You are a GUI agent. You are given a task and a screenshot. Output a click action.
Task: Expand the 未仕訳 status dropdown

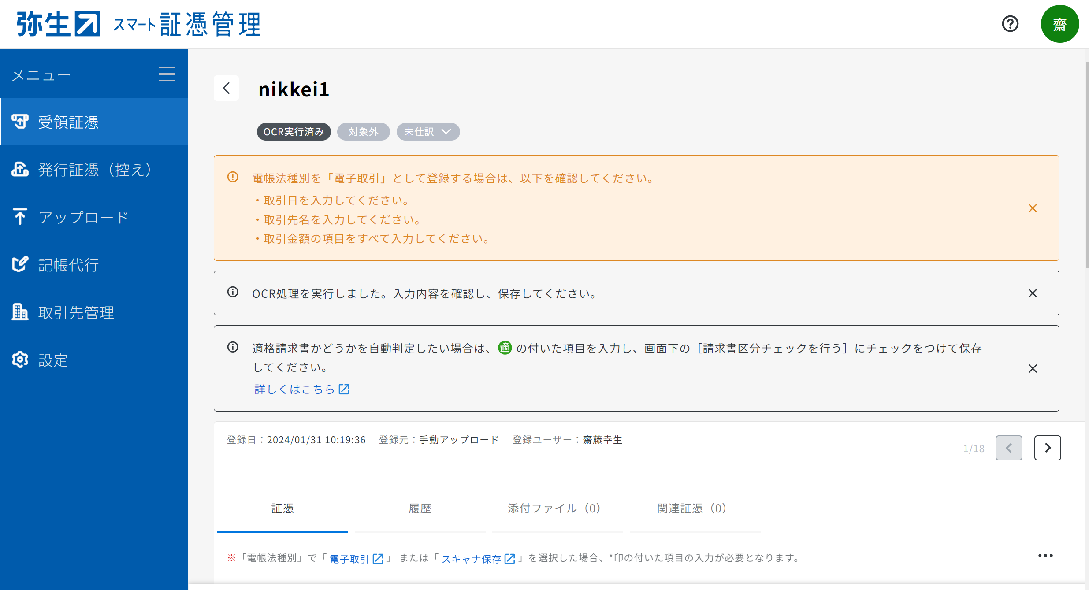(428, 132)
